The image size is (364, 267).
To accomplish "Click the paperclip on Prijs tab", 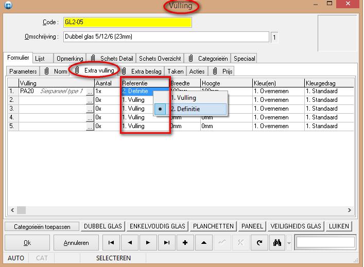I will [x=215, y=71].
